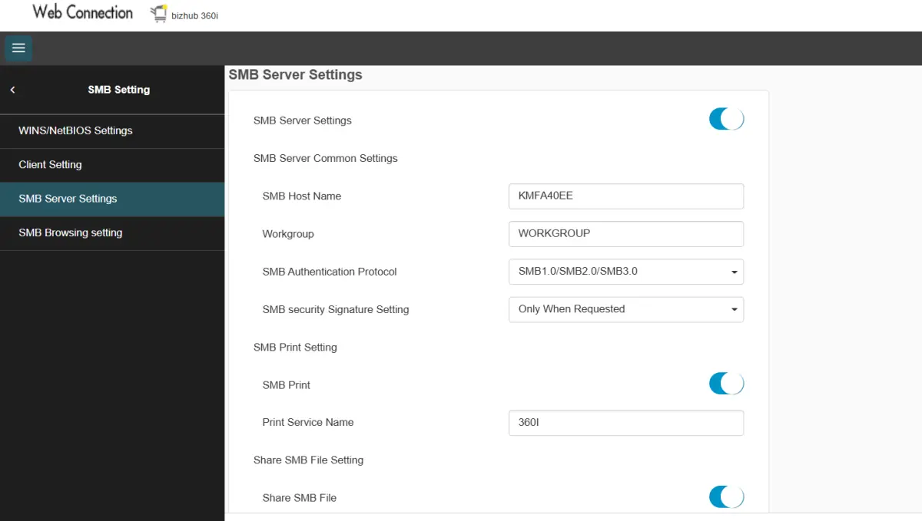Open the hamburger navigation menu
This screenshot has height=521, width=922.
(18, 48)
